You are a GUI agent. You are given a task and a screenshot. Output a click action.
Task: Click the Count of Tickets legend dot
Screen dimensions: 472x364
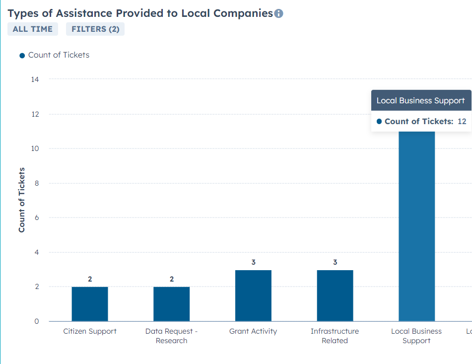[22, 56]
